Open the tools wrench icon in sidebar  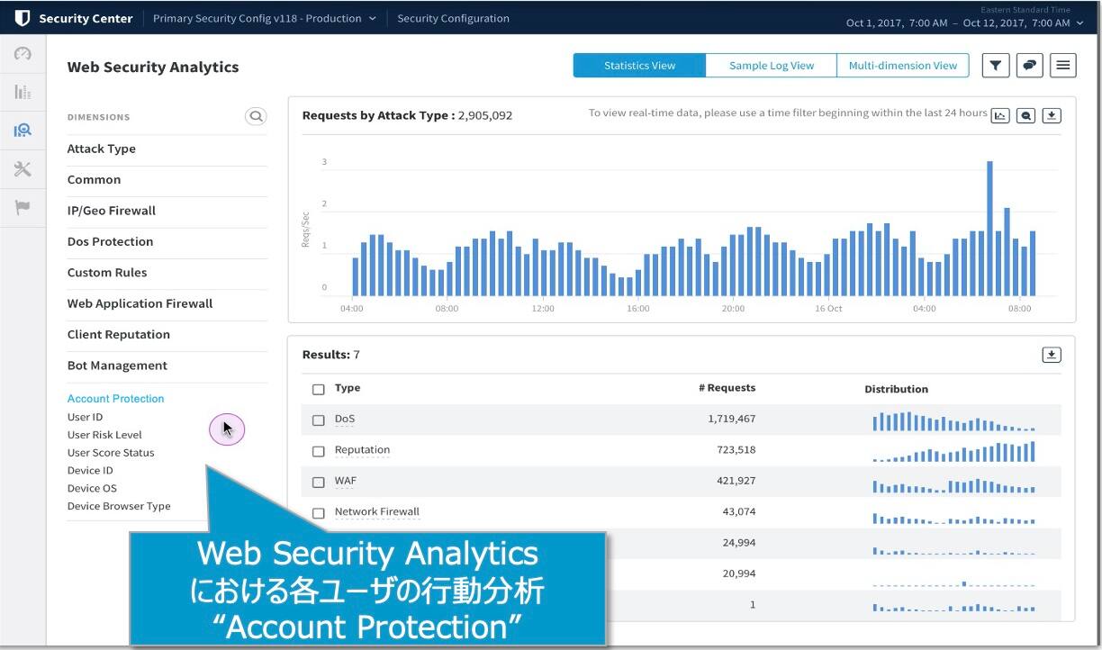[x=23, y=169]
